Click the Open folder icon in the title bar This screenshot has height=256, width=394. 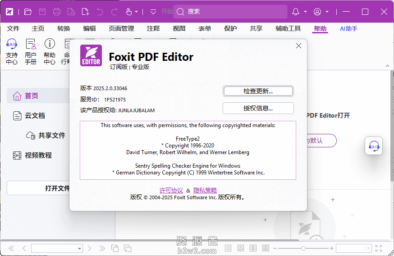tap(28, 12)
